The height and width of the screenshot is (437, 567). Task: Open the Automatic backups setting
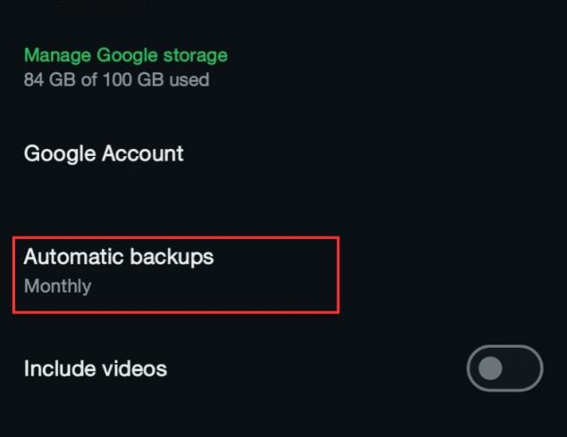click(176, 275)
